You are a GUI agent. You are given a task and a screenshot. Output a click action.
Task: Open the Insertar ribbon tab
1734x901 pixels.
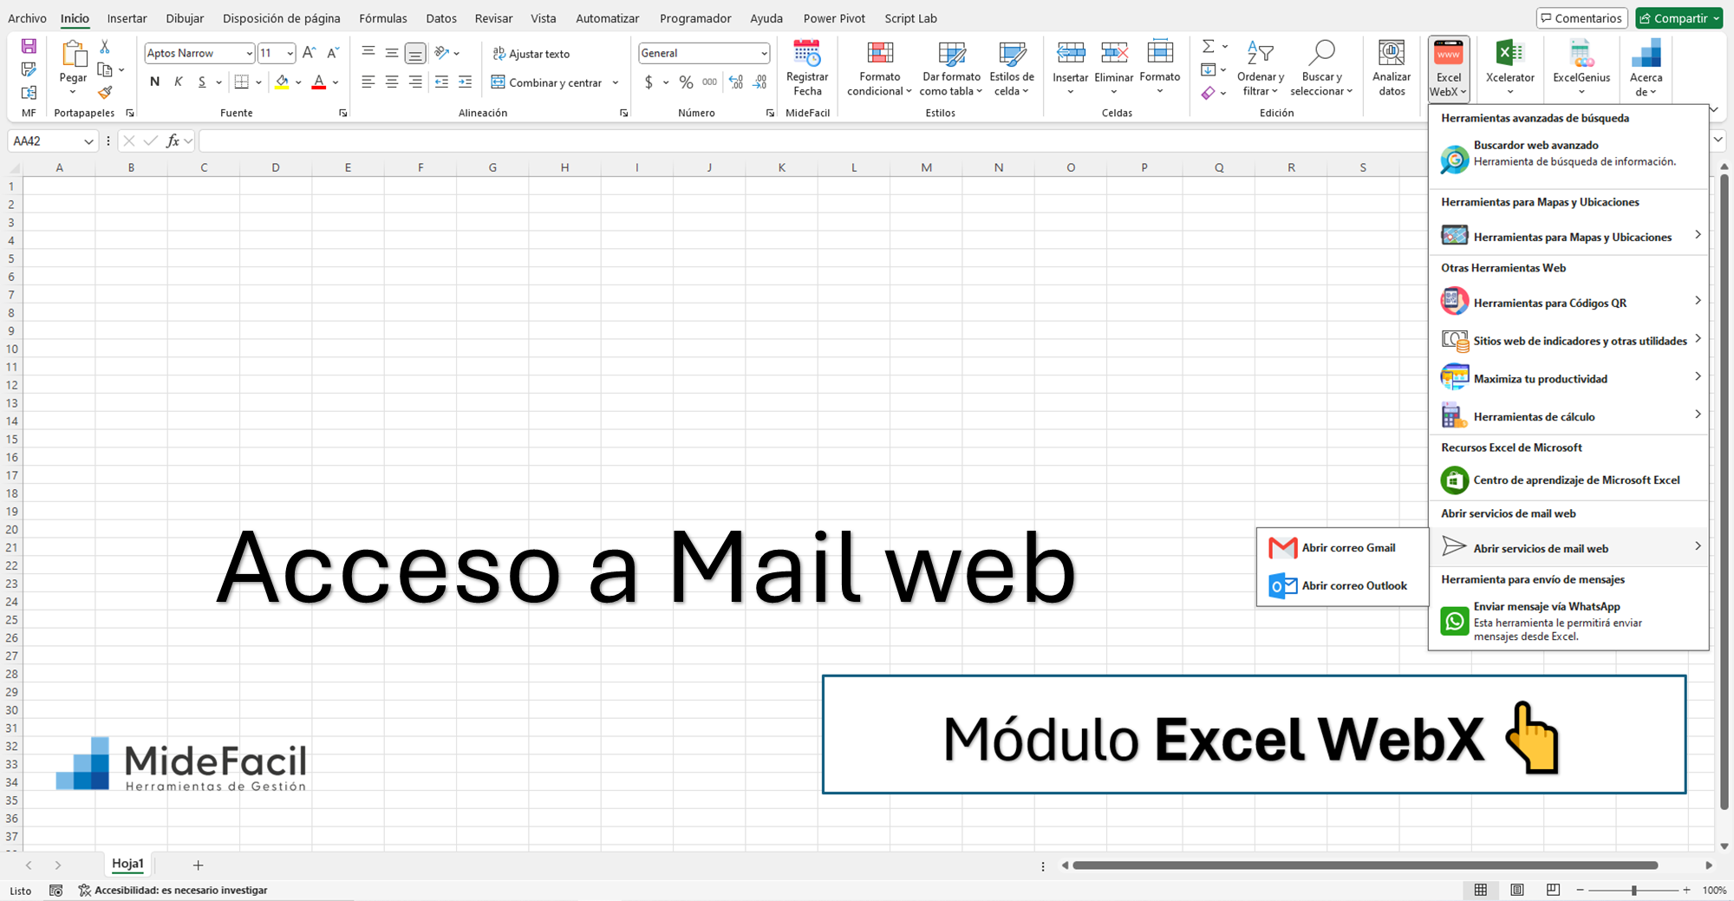click(x=127, y=18)
